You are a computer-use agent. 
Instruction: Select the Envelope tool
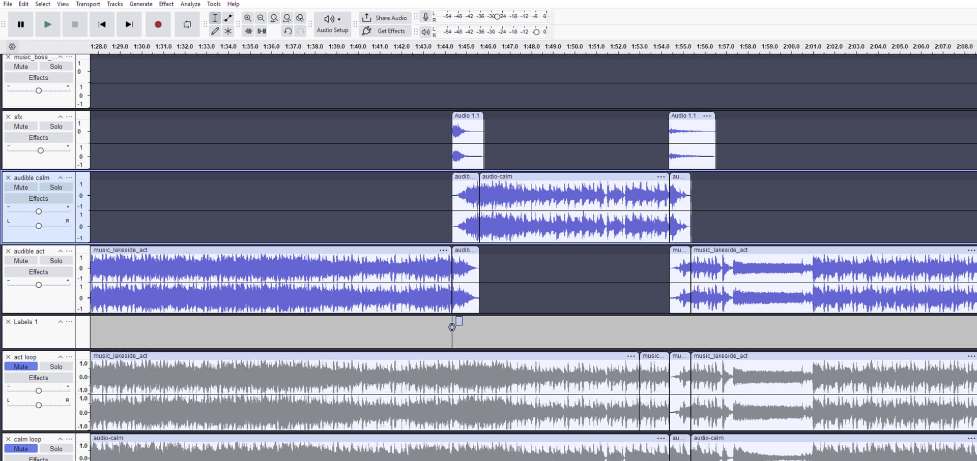coord(228,18)
